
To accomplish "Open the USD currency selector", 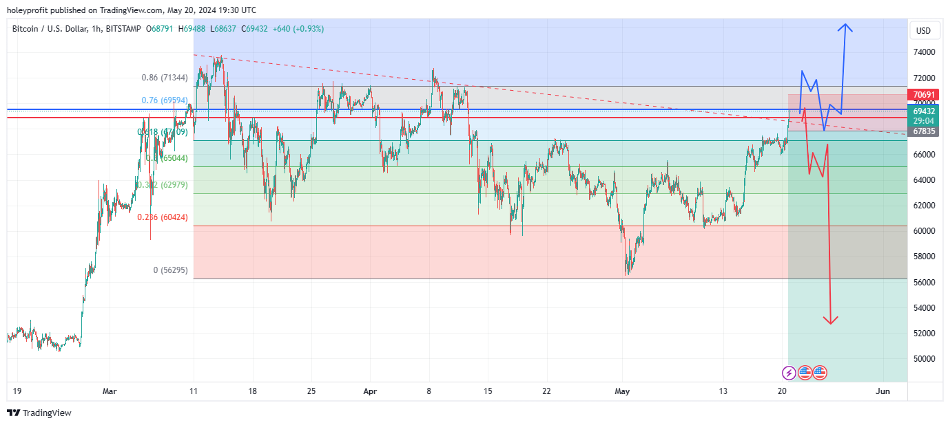I will 923,30.
